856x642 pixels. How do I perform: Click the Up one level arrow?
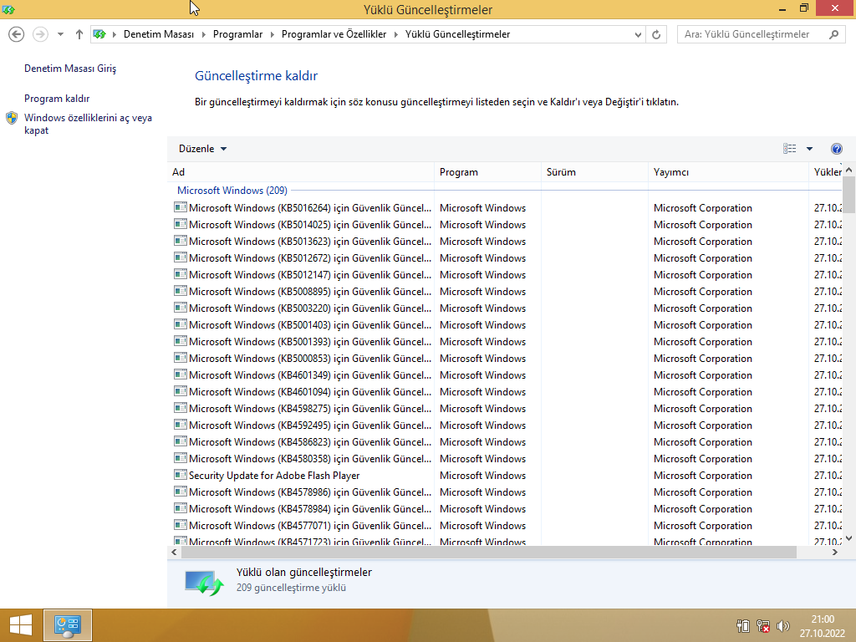pyautogui.click(x=79, y=34)
